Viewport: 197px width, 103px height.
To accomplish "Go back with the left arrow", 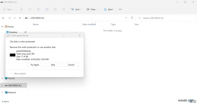I will (3, 18).
